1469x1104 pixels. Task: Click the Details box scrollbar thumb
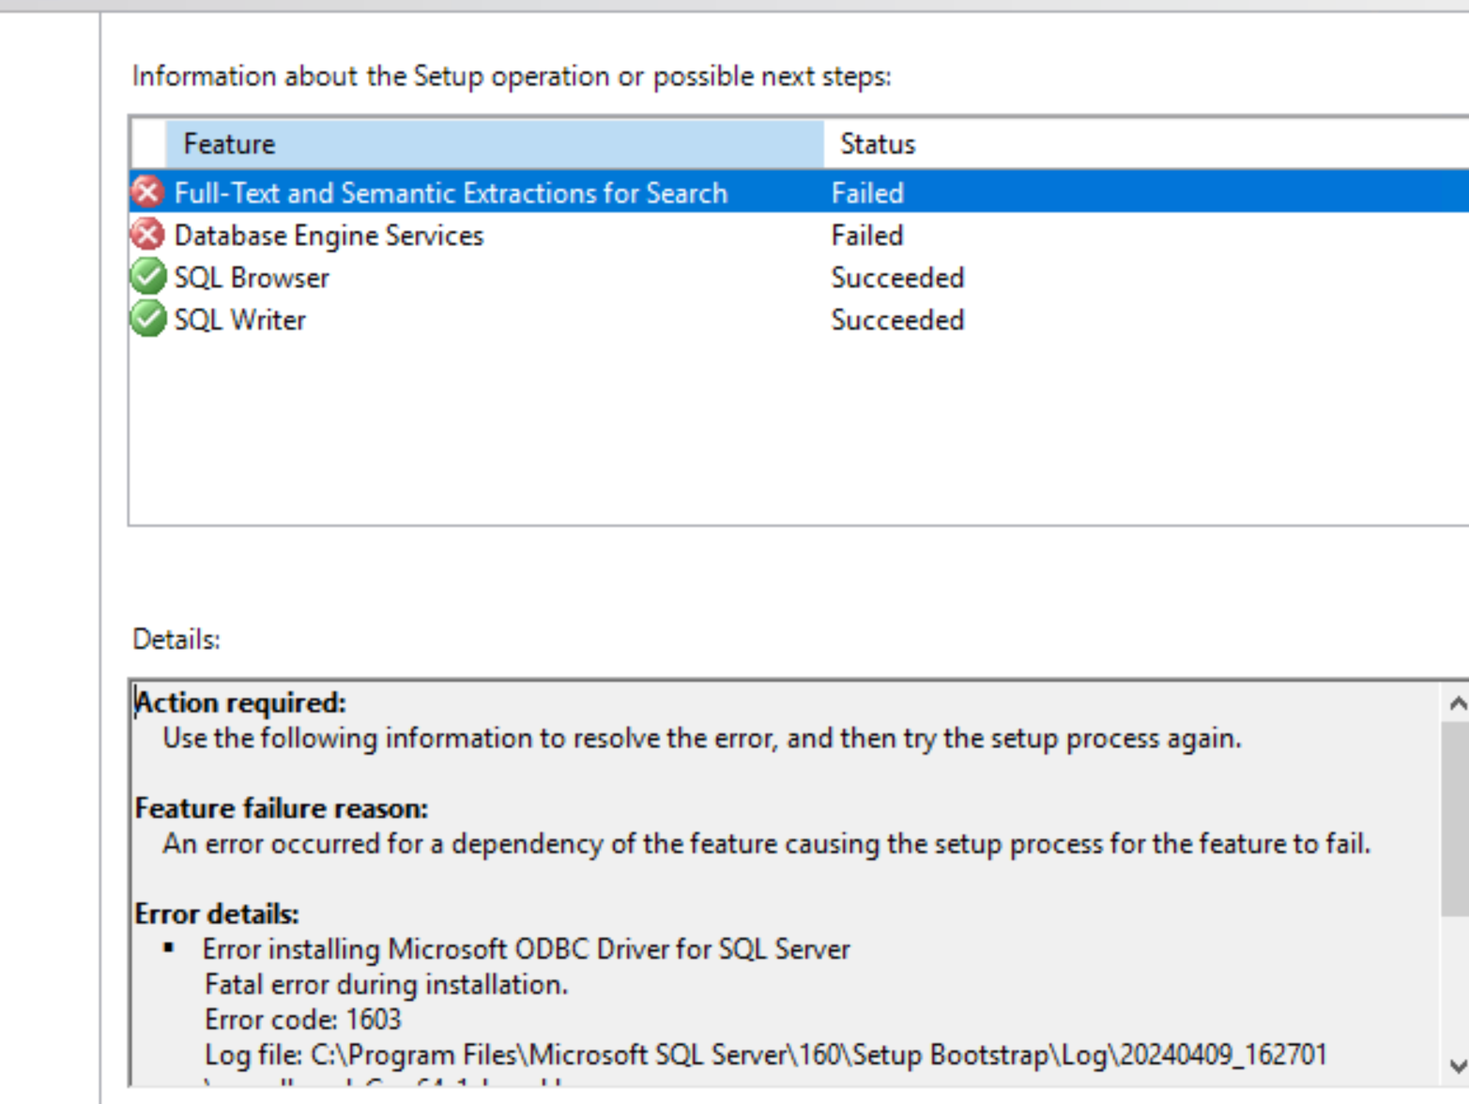(x=1456, y=817)
